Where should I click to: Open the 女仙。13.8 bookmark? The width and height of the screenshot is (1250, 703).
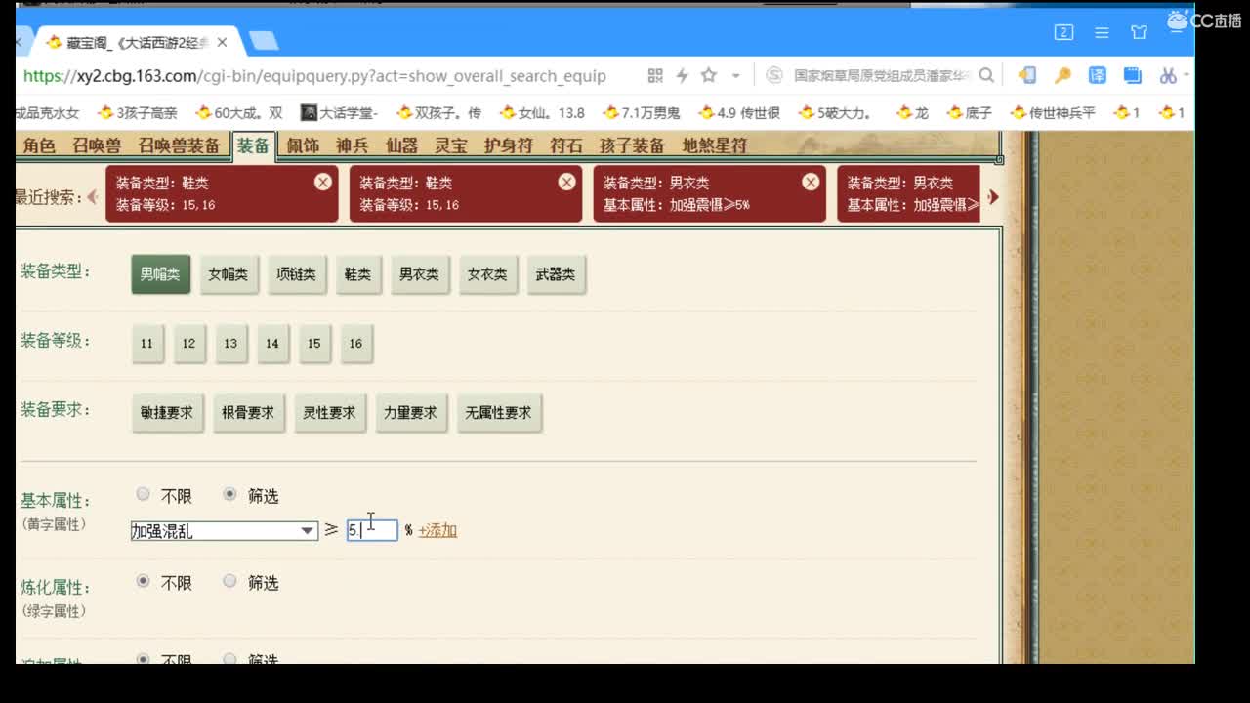pos(542,112)
